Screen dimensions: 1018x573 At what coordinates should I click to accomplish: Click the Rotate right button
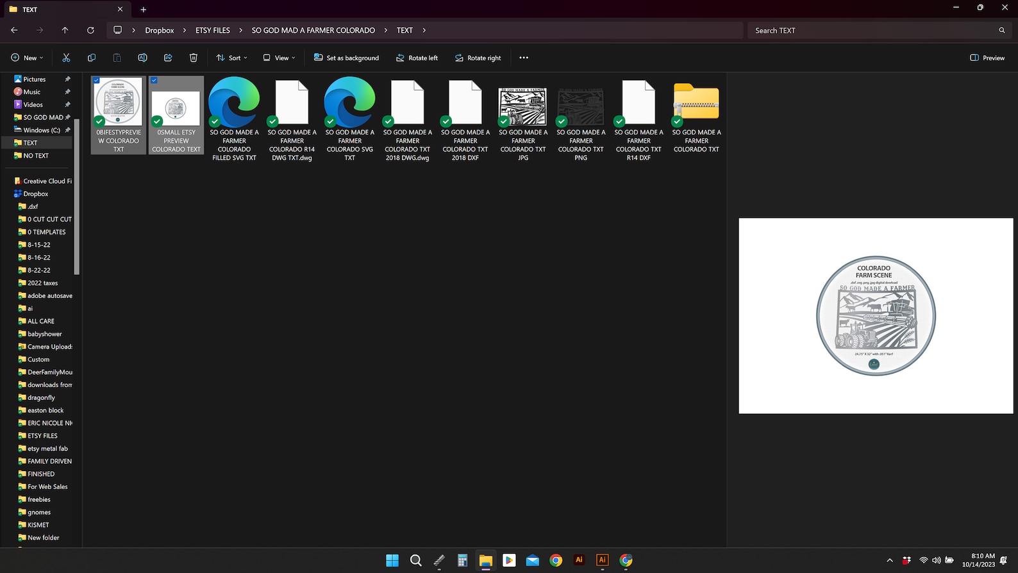pyautogui.click(x=478, y=58)
